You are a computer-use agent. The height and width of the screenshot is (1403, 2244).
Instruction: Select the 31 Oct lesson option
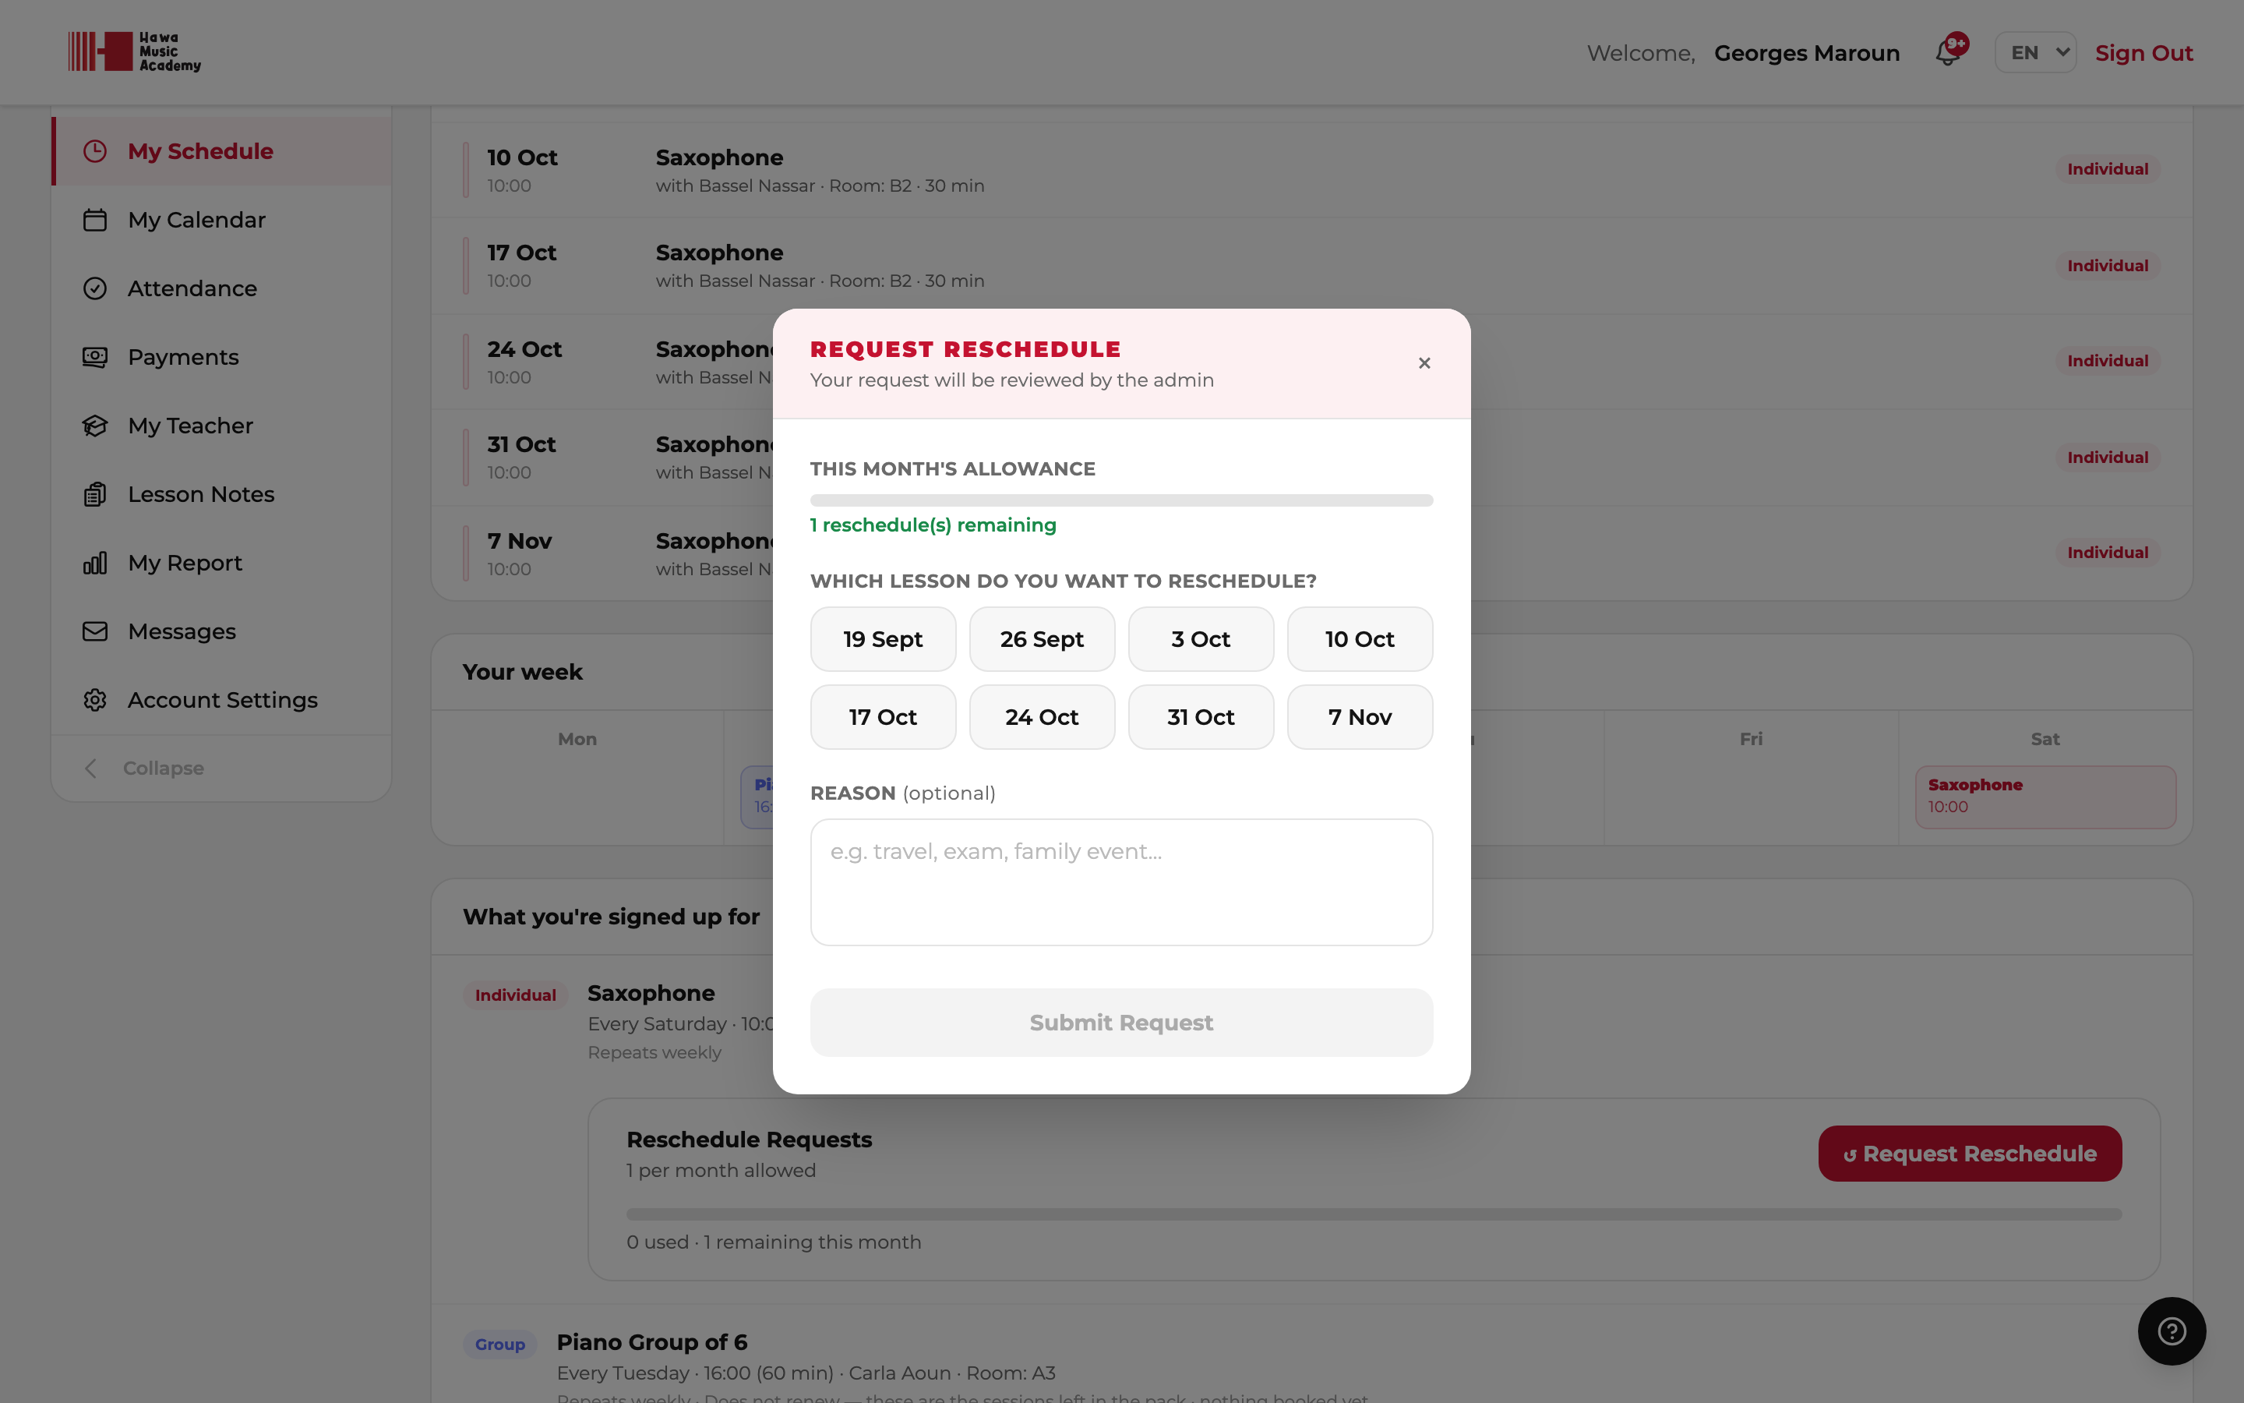click(1201, 717)
